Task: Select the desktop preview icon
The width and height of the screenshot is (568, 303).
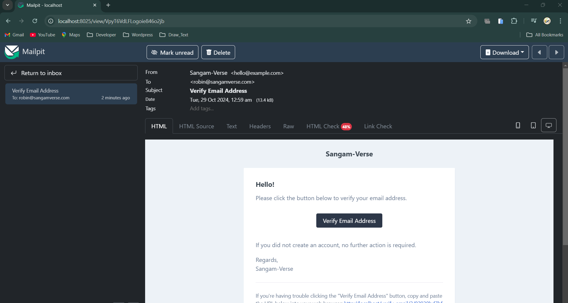Action: 549,125
